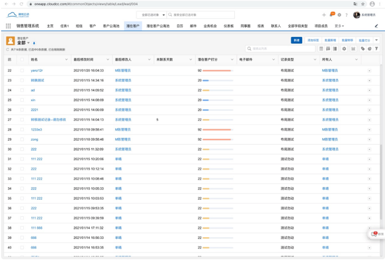Open the 转移测试 lead record link

(x=37, y=81)
